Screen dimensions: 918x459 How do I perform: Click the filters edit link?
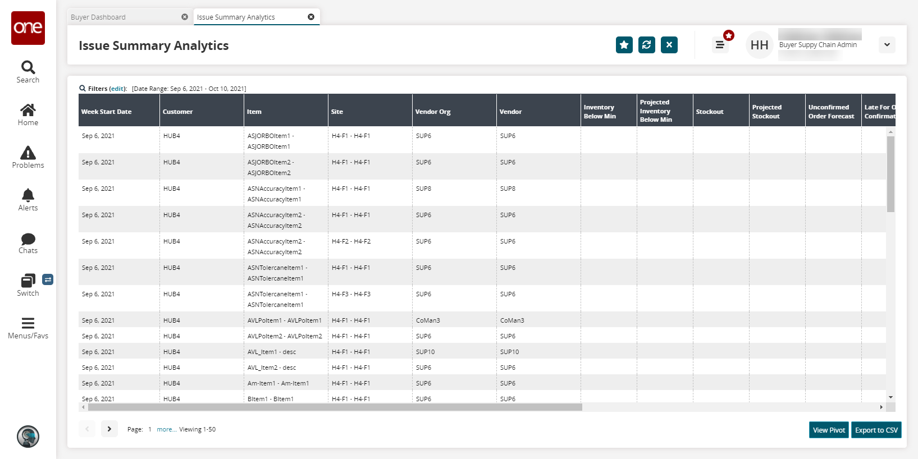[117, 89]
